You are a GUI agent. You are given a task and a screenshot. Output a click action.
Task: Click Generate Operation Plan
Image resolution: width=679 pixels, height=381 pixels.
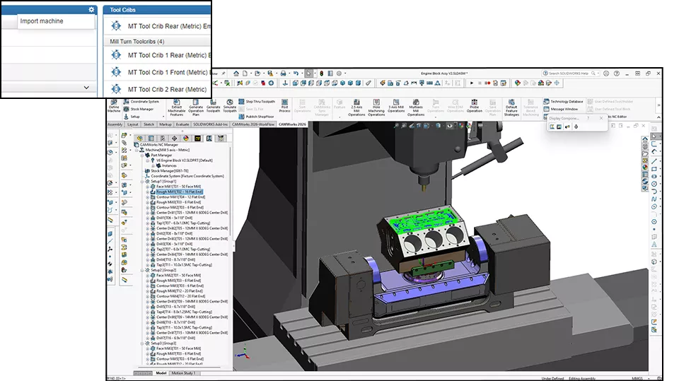(196, 108)
